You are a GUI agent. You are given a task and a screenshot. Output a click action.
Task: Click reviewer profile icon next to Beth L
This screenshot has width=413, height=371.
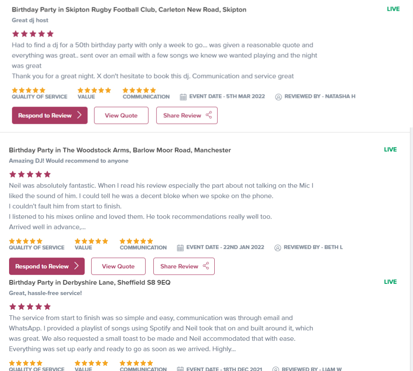point(278,248)
